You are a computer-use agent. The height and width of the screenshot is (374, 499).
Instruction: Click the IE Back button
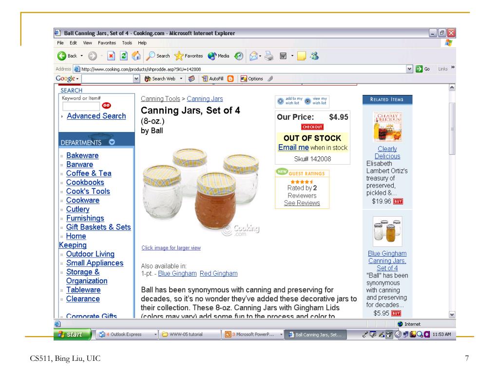(x=67, y=56)
